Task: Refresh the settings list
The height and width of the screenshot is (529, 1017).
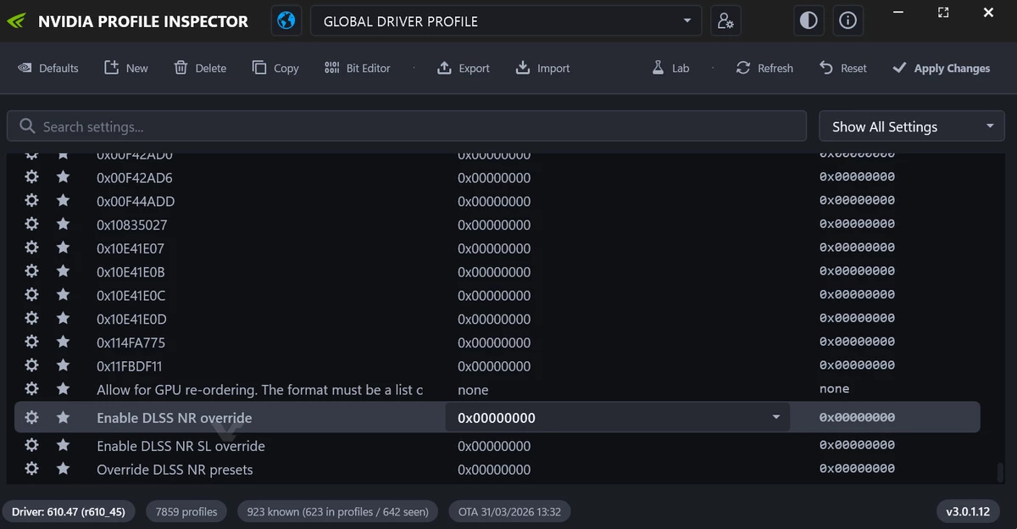Action: [764, 68]
